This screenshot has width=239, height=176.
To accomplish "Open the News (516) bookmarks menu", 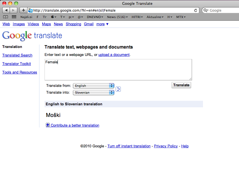I will click(x=117, y=17).
